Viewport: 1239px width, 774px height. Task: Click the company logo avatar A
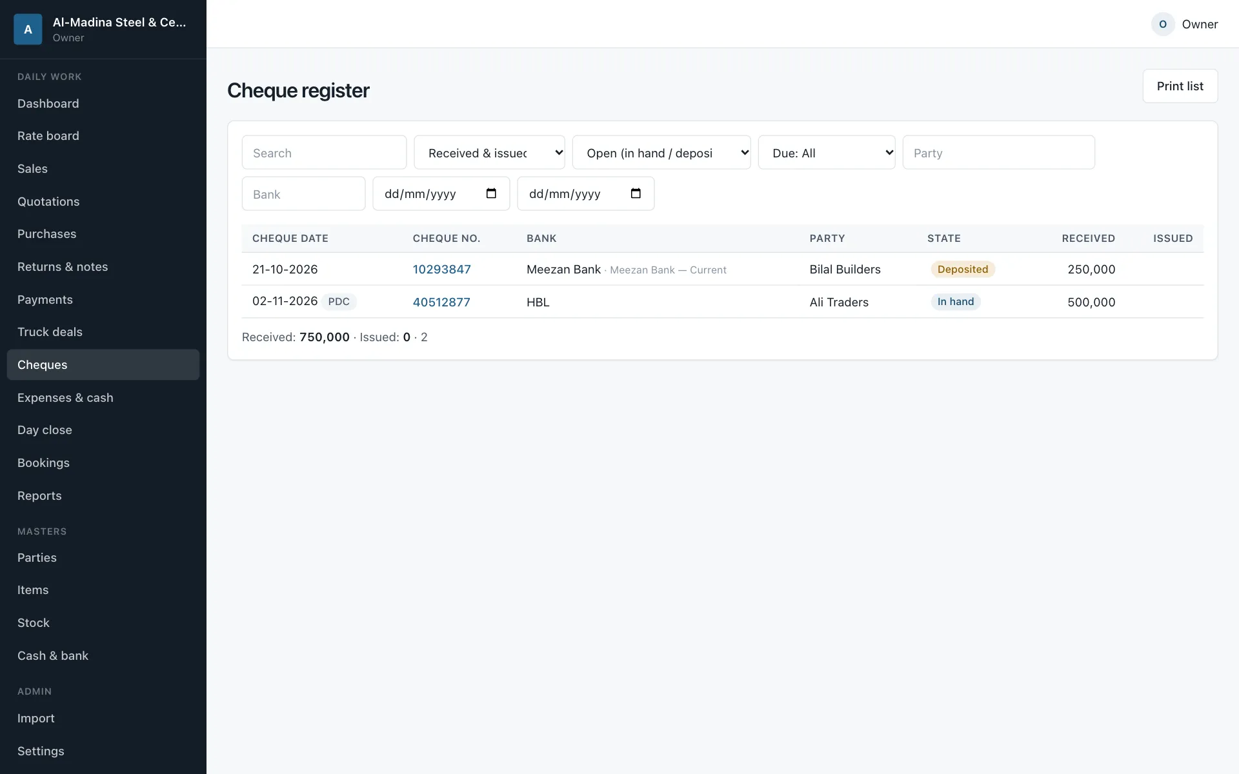28,29
